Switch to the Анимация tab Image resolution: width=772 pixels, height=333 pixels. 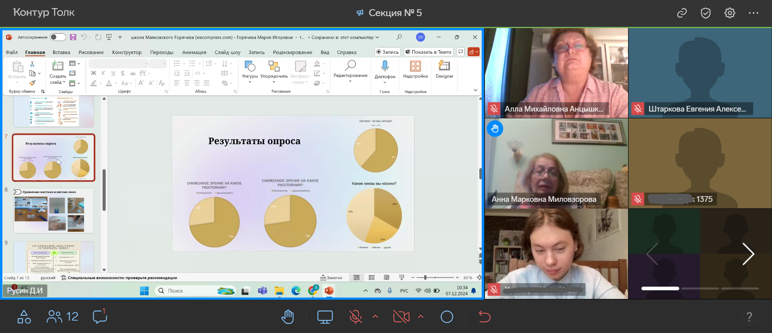point(194,52)
